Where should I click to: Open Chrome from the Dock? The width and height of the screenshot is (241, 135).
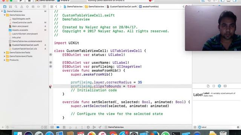113,133
